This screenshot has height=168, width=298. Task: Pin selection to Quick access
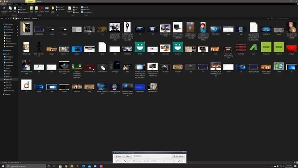[x=4, y=9]
